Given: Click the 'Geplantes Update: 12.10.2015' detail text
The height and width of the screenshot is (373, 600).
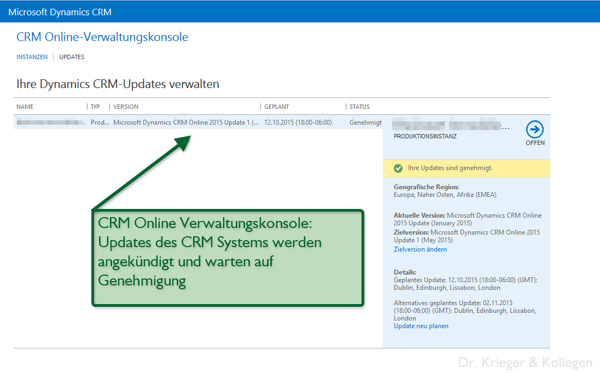Looking at the screenshot, I should (x=465, y=284).
